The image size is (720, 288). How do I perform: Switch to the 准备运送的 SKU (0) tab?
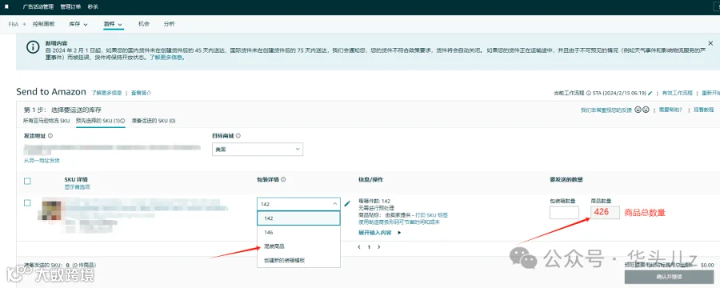[154, 121]
